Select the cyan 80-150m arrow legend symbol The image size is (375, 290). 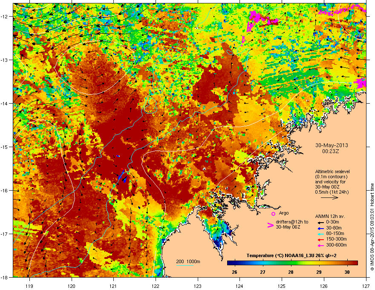click(320, 234)
